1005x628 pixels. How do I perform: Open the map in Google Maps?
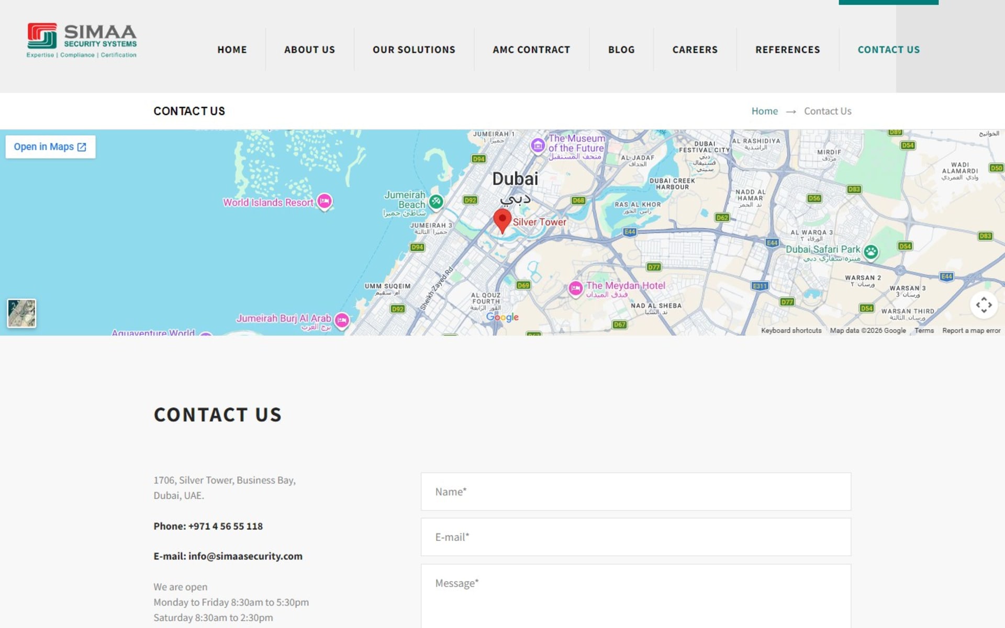coord(50,147)
